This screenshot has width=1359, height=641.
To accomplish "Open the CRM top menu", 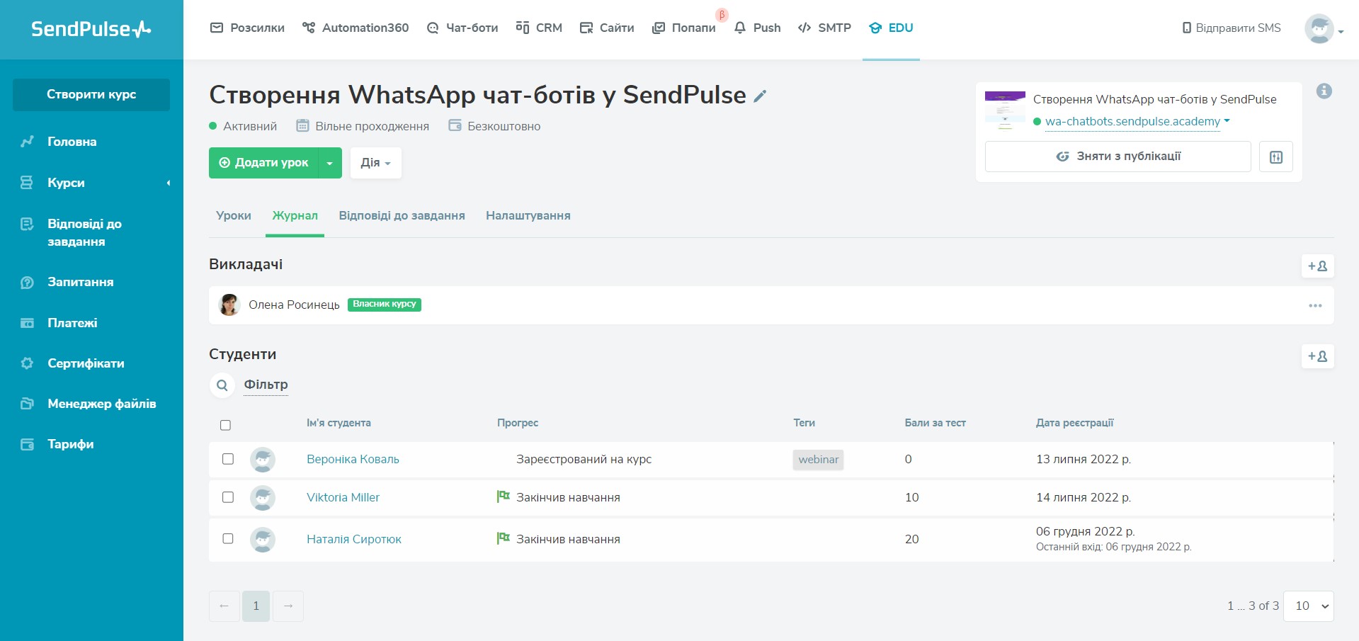I will [x=539, y=28].
